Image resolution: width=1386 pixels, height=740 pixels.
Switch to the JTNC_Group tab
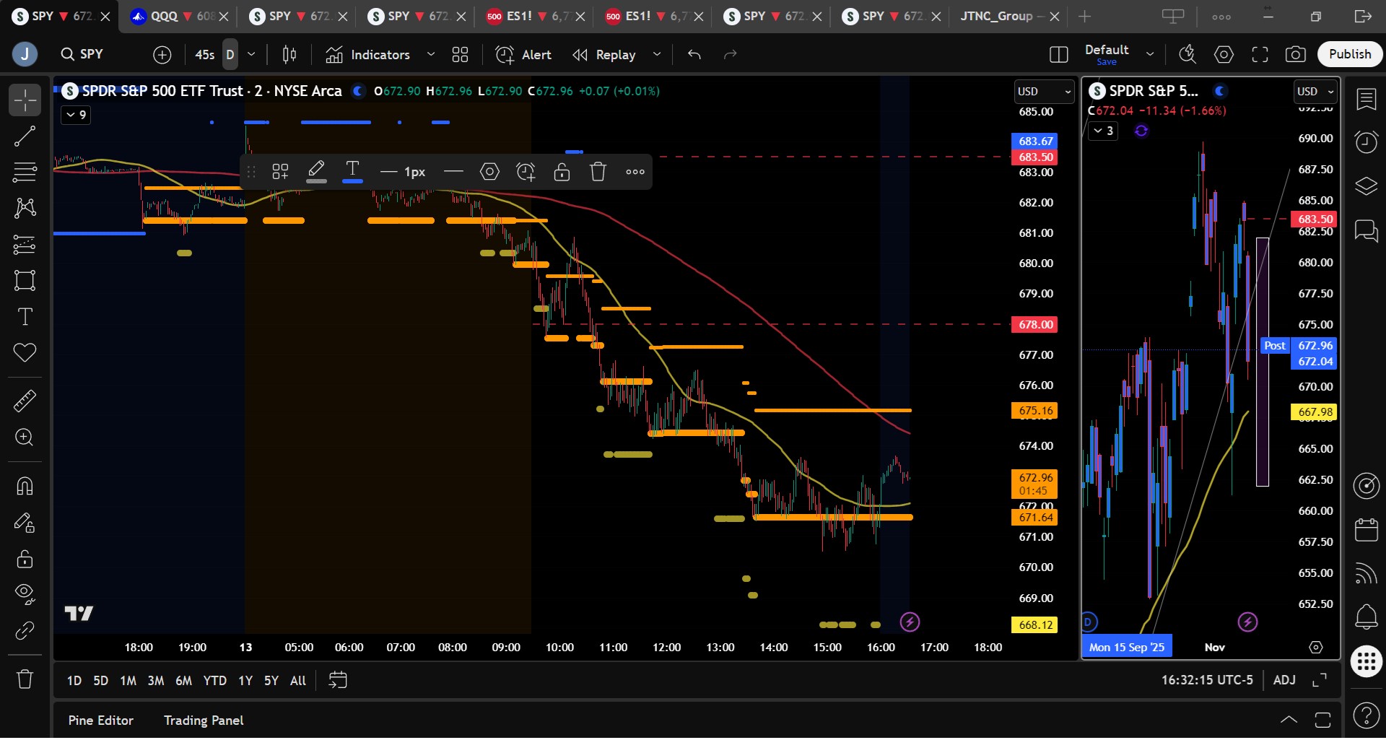(x=1009, y=16)
